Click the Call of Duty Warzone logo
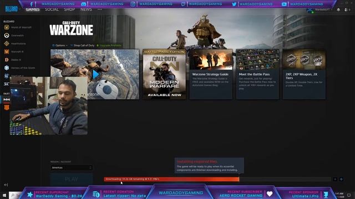Screen dimensions: 355x199 72,28
